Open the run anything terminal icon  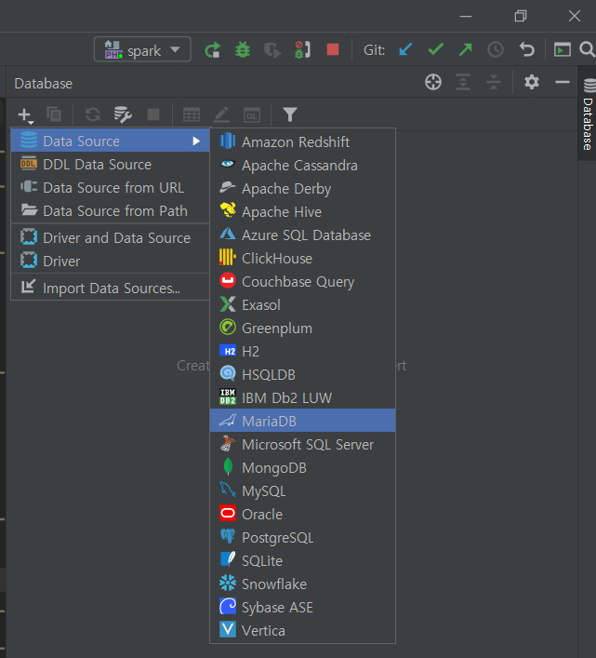click(x=562, y=49)
